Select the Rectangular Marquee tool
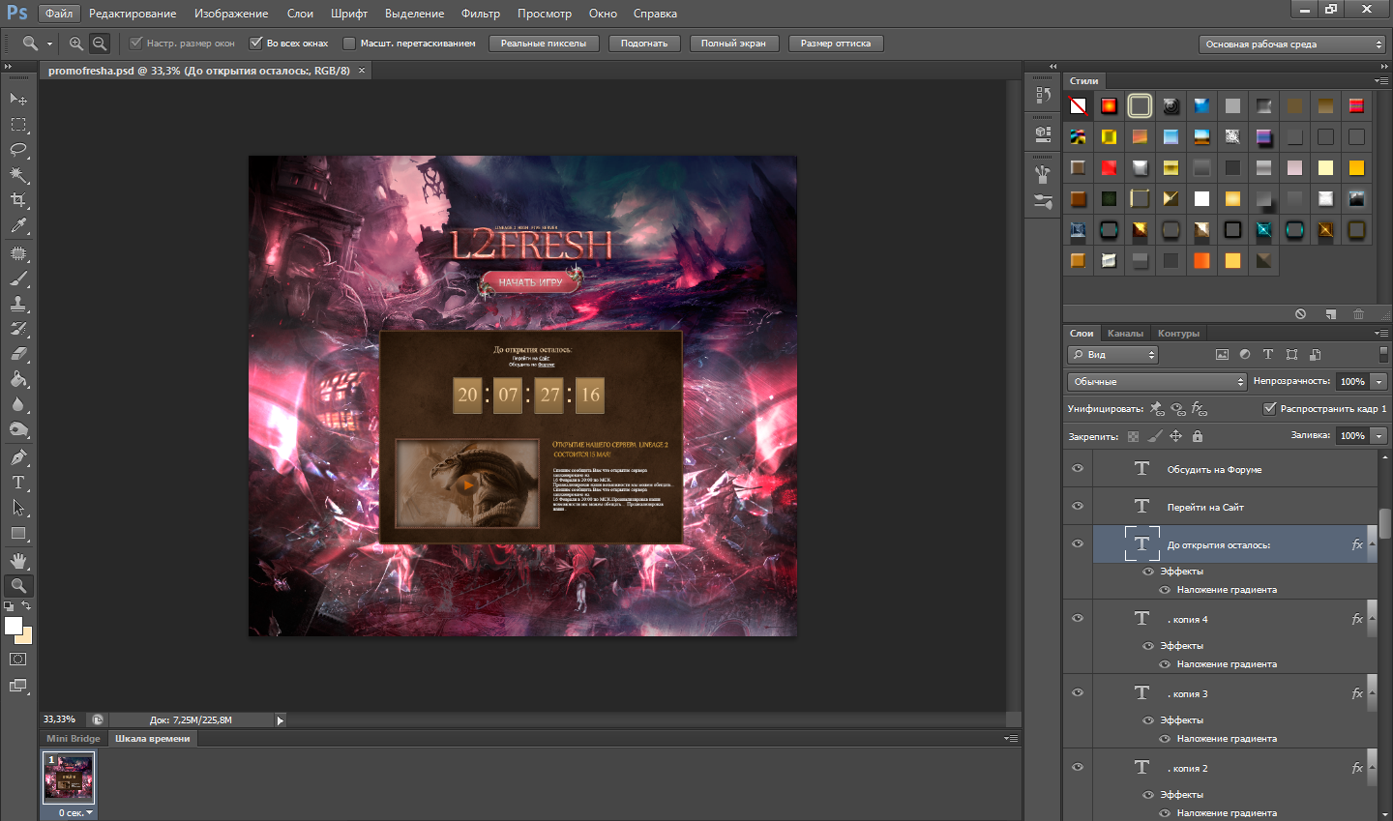1393x821 pixels. 18,125
